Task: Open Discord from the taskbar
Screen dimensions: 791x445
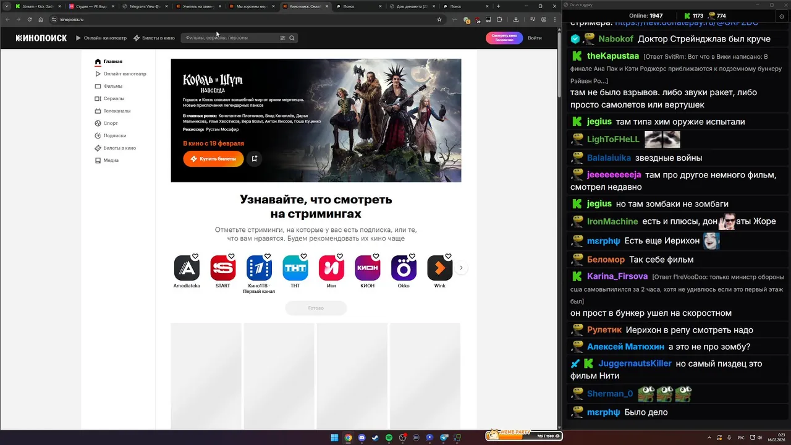Action: click(362, 438)
